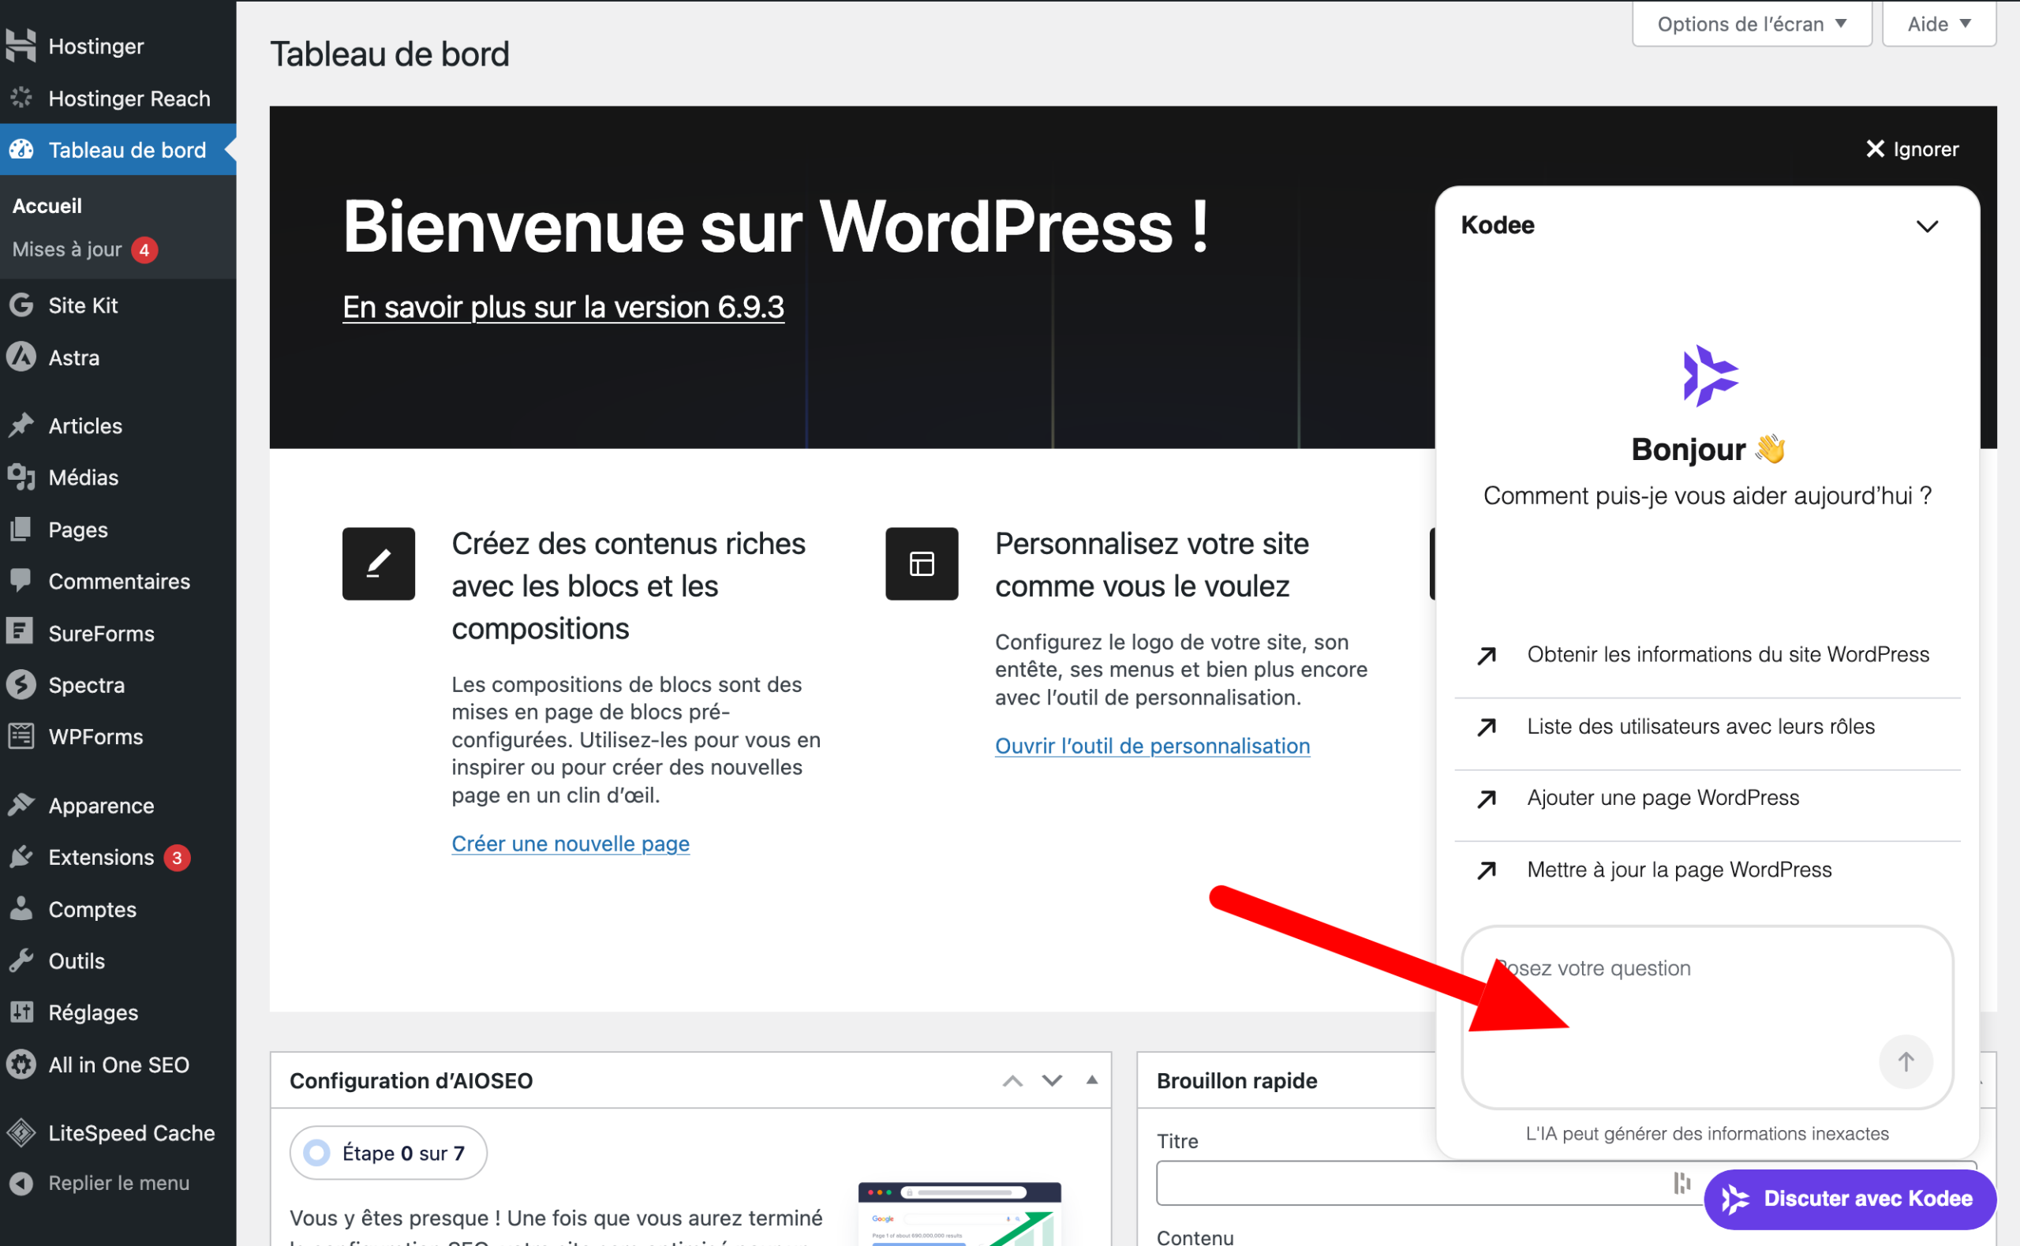Open the Options de l'écran dropdown

point(1753,24)
